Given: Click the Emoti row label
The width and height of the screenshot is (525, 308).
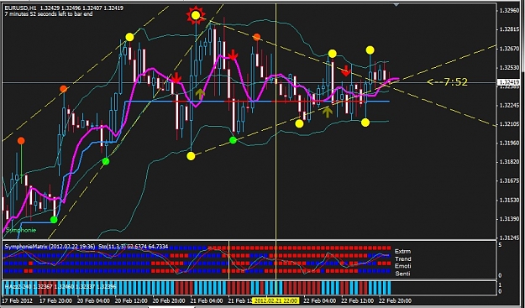Looking at the screenshot, I should click(x=403, y=266).
